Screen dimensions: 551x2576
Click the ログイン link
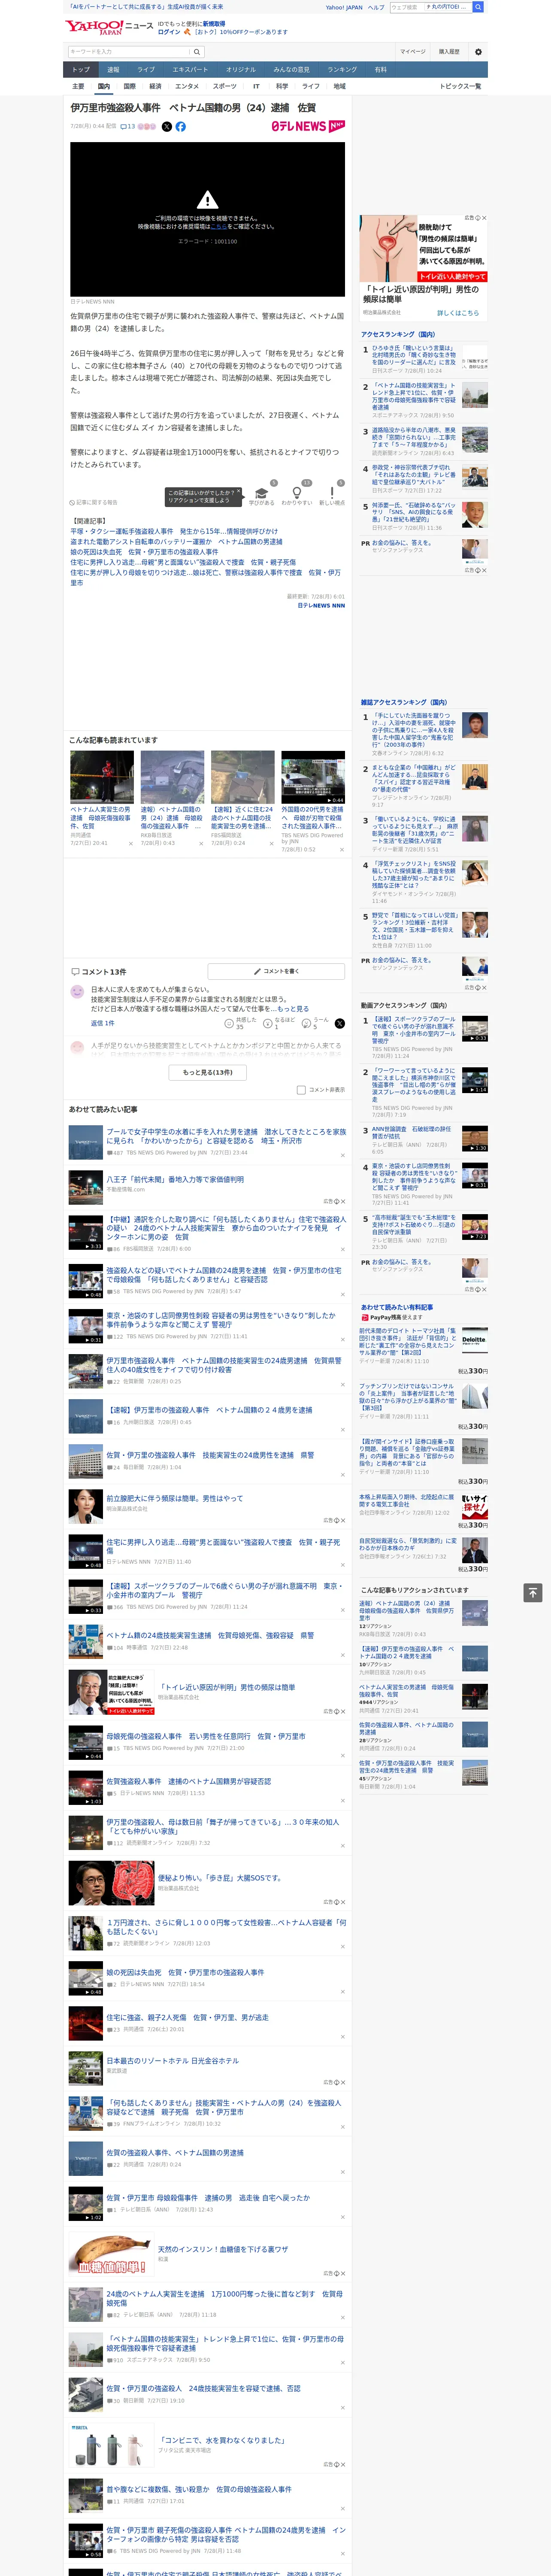click(169, 32)
